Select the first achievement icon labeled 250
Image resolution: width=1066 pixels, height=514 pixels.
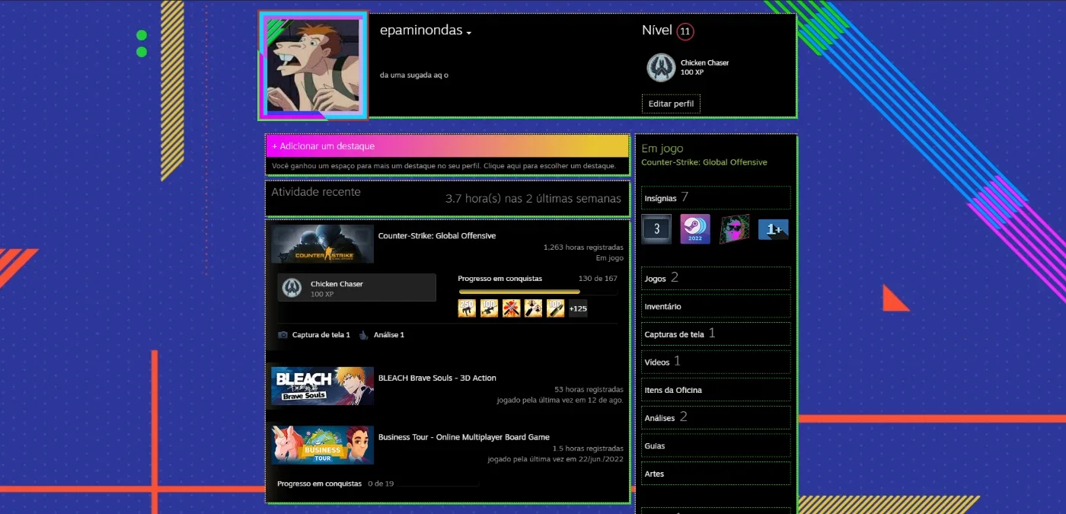pos(467,308)
